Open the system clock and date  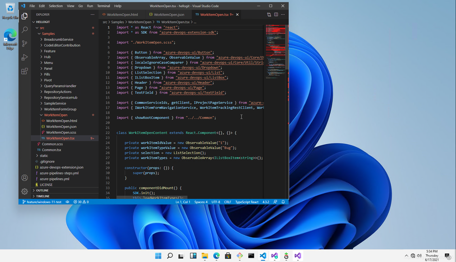click(432, 256)
